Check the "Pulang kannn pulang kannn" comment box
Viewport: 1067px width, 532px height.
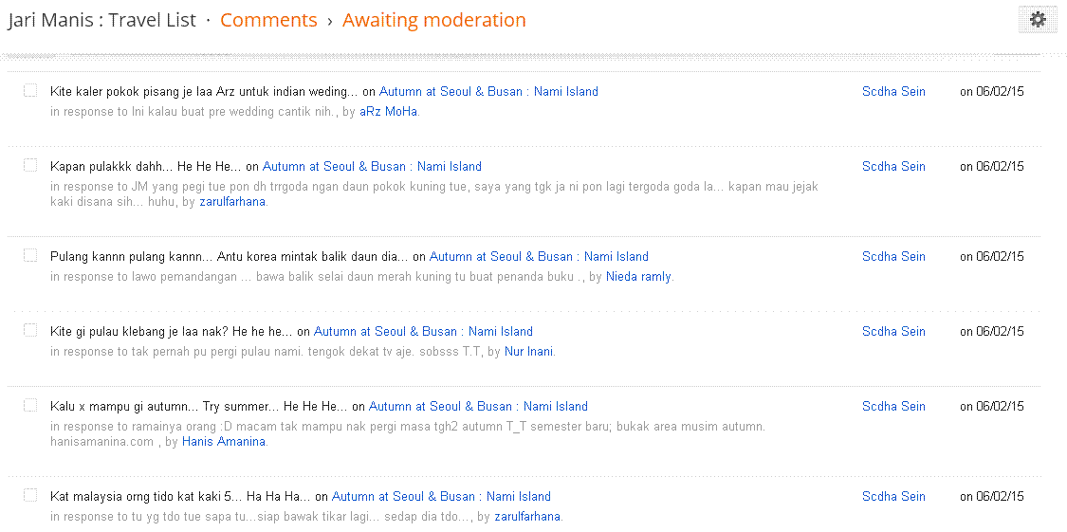coord(30,256)
